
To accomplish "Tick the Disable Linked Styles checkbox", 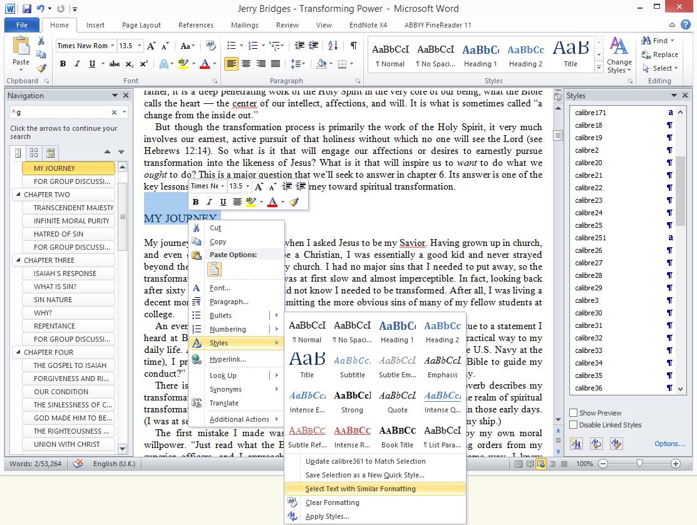I will coord(574,425).
